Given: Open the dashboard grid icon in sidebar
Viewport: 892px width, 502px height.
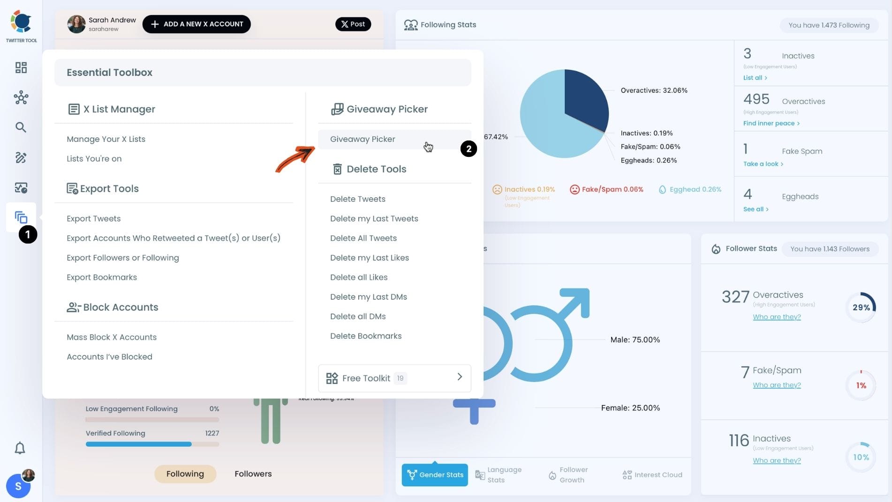Looking at the screenshot, I should [x=21, y=67].
